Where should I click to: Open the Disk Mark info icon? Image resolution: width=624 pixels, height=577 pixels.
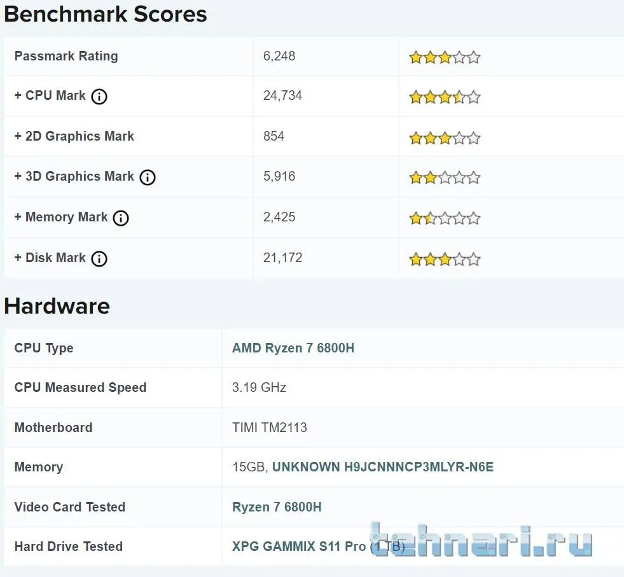(99, 259)
